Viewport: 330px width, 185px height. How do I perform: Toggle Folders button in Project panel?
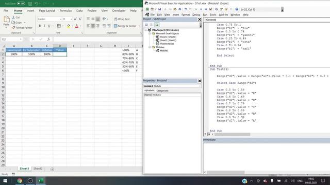click(157, 25)
